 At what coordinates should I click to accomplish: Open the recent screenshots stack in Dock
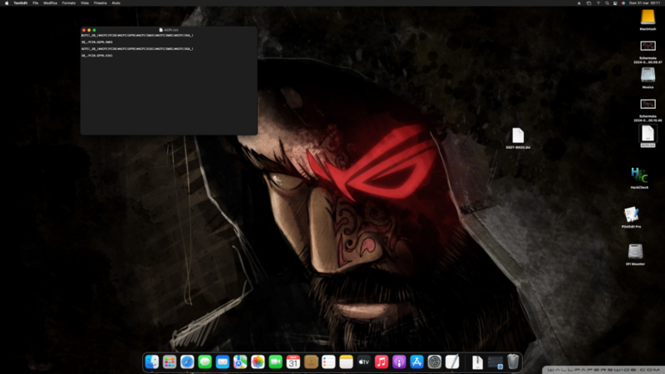[x=495, y=362]
